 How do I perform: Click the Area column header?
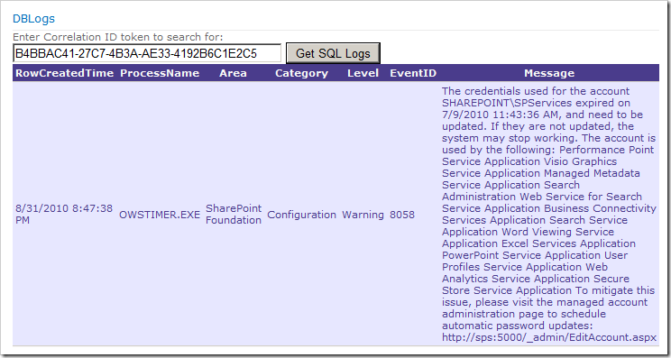(x=234, y=73)
